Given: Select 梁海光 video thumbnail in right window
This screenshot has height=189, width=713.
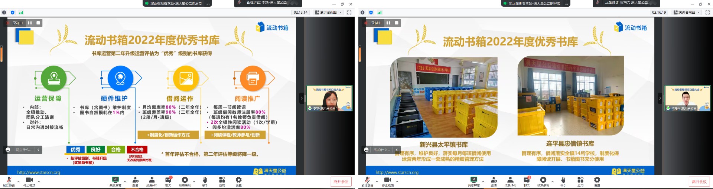Looking at the screenshot, I should pyautogui.click(x=688, y=98).
